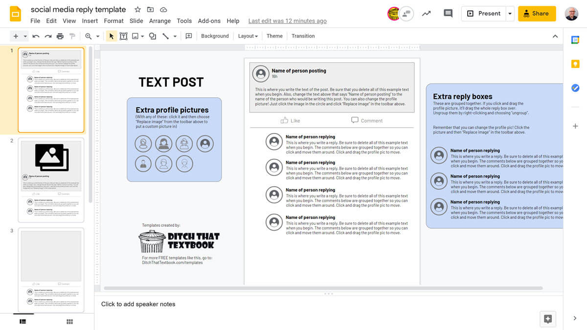Switch to grid view

[x=69, y=321]
